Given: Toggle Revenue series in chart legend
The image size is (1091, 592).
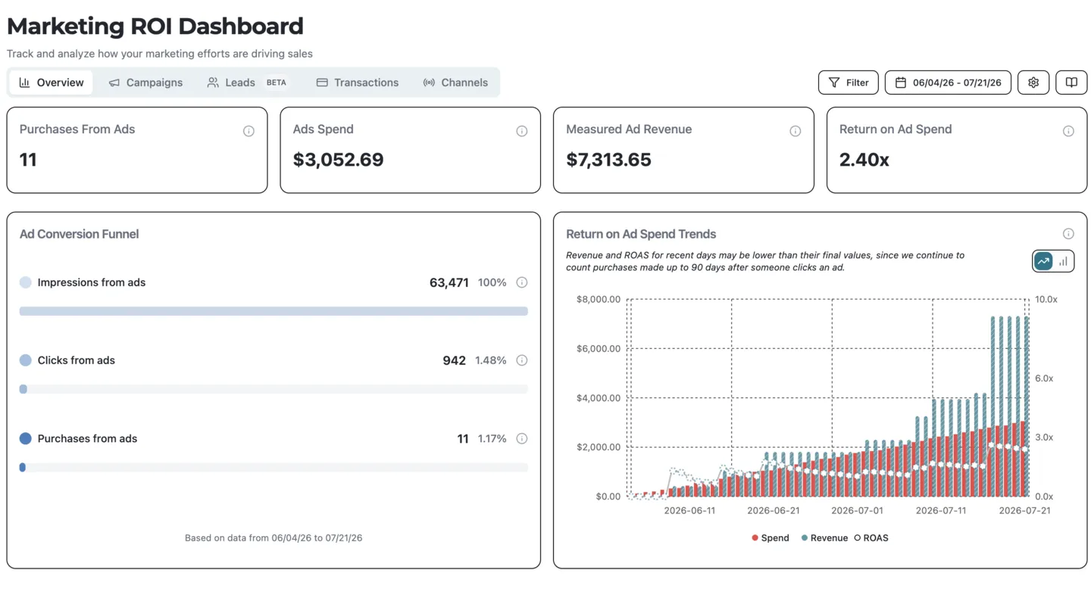Looking at the screenshot, I should pyautogui.click(x=824, y=537).
